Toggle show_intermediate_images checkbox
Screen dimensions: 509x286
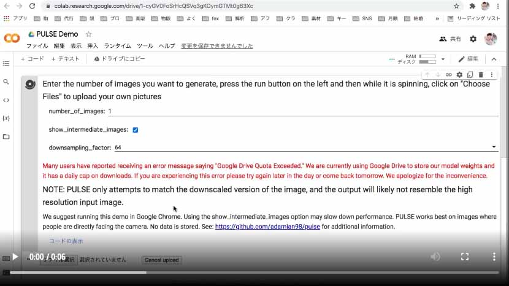pyautogui.click(x=136, y=130)
